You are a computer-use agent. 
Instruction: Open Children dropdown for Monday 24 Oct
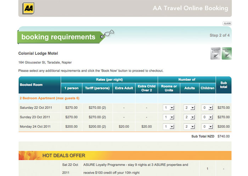[208, 127]
